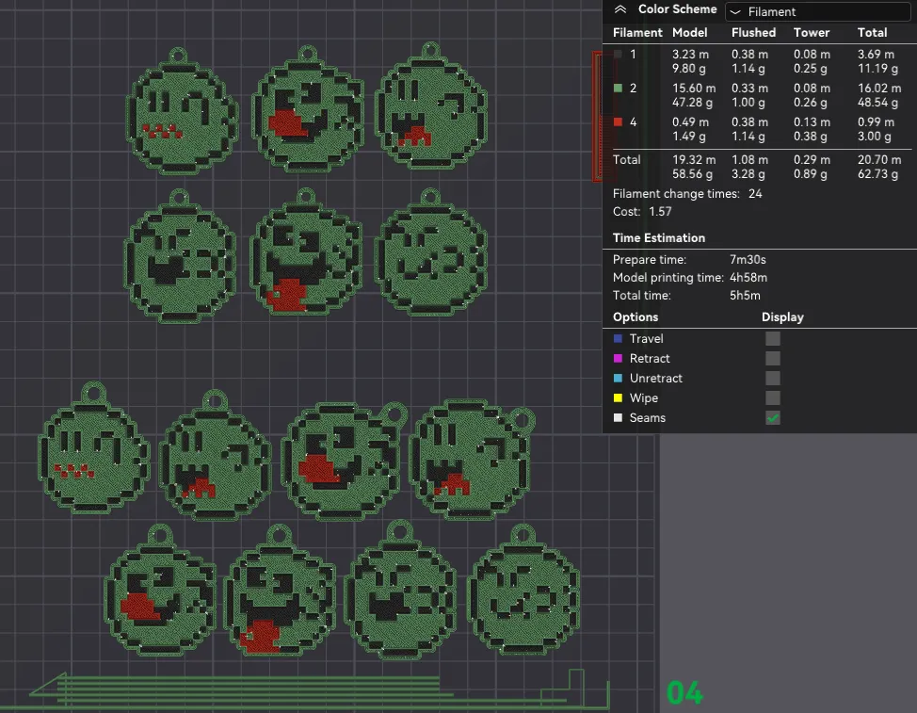This screenshot has width=917, height=713.
Task: Disable the Seams display checkbox
Action: pos(772,417)
